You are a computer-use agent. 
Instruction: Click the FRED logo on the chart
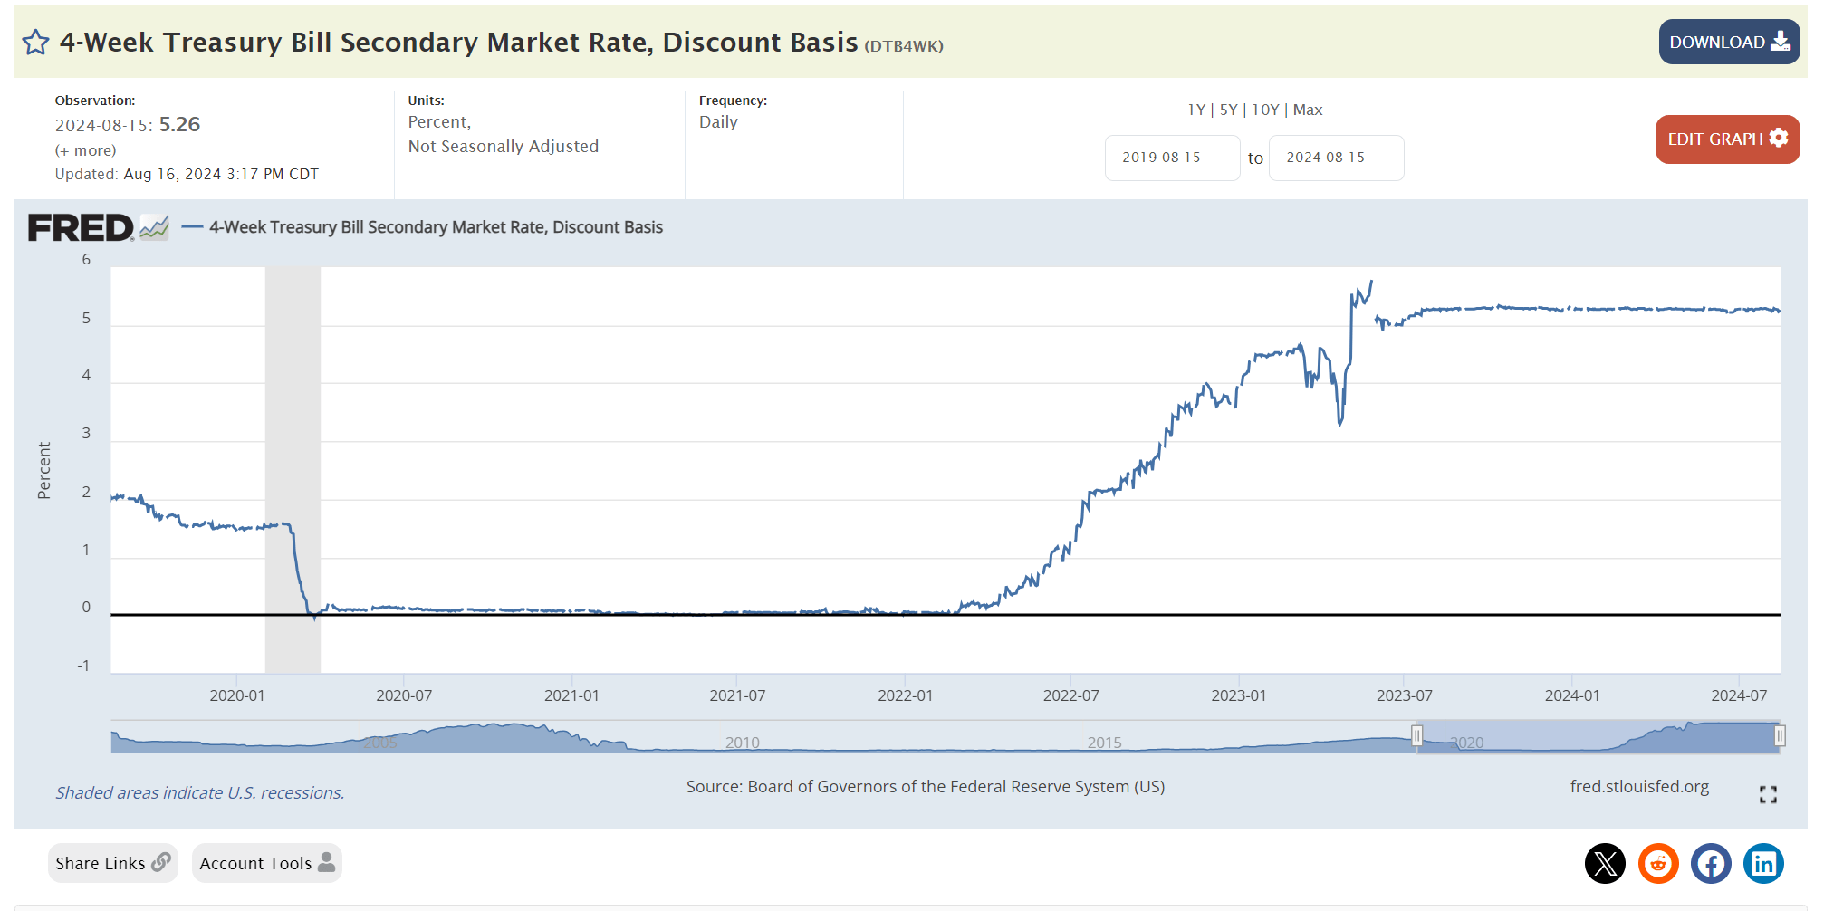coord(81,227)
